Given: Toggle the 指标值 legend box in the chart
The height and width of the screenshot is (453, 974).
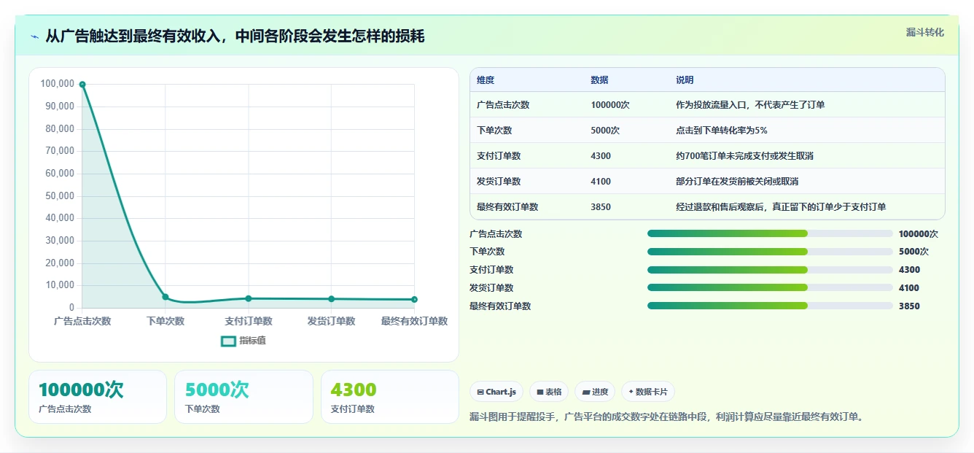Looking at the screenshot, I should 228,341.
